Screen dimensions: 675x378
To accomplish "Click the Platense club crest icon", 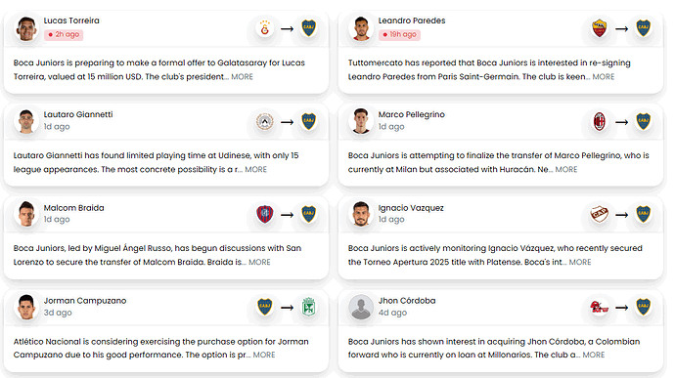I will 600,214.
